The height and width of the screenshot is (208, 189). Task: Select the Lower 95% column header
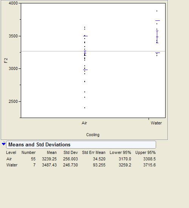click(x=120, y=152)
